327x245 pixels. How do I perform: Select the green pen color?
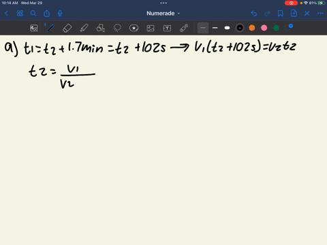click(x=276, y=28)
